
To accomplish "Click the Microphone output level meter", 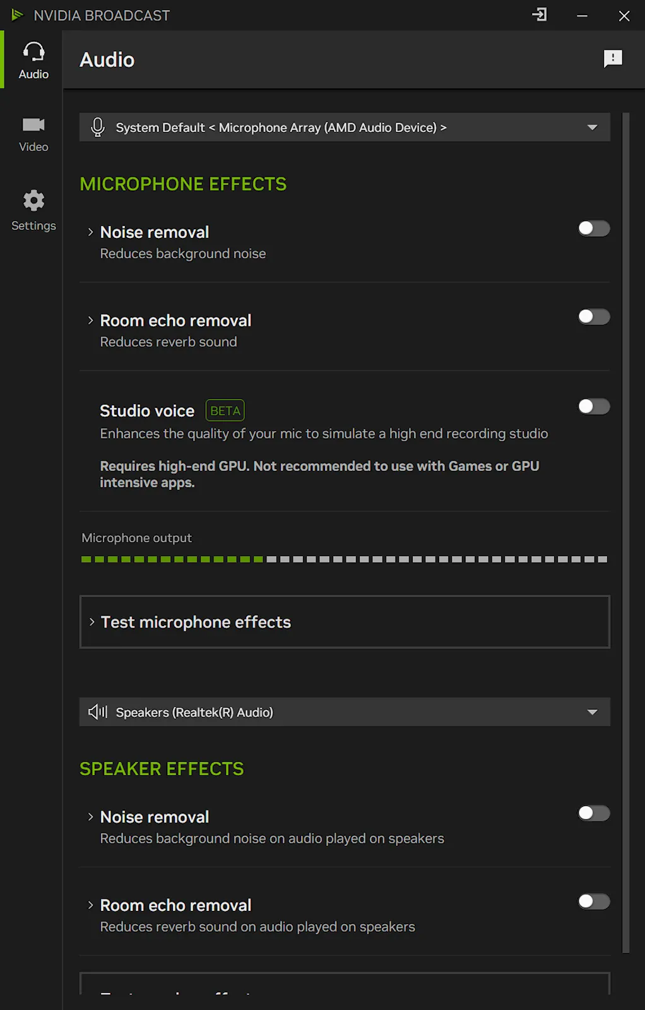I will [x=345, y=559].
